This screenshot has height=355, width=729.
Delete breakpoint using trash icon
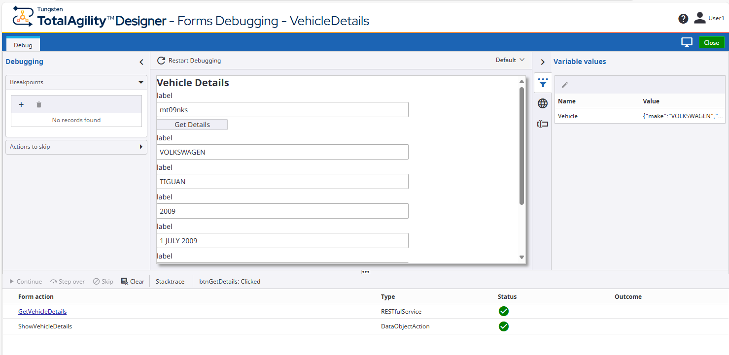click(x=39, y=104)
